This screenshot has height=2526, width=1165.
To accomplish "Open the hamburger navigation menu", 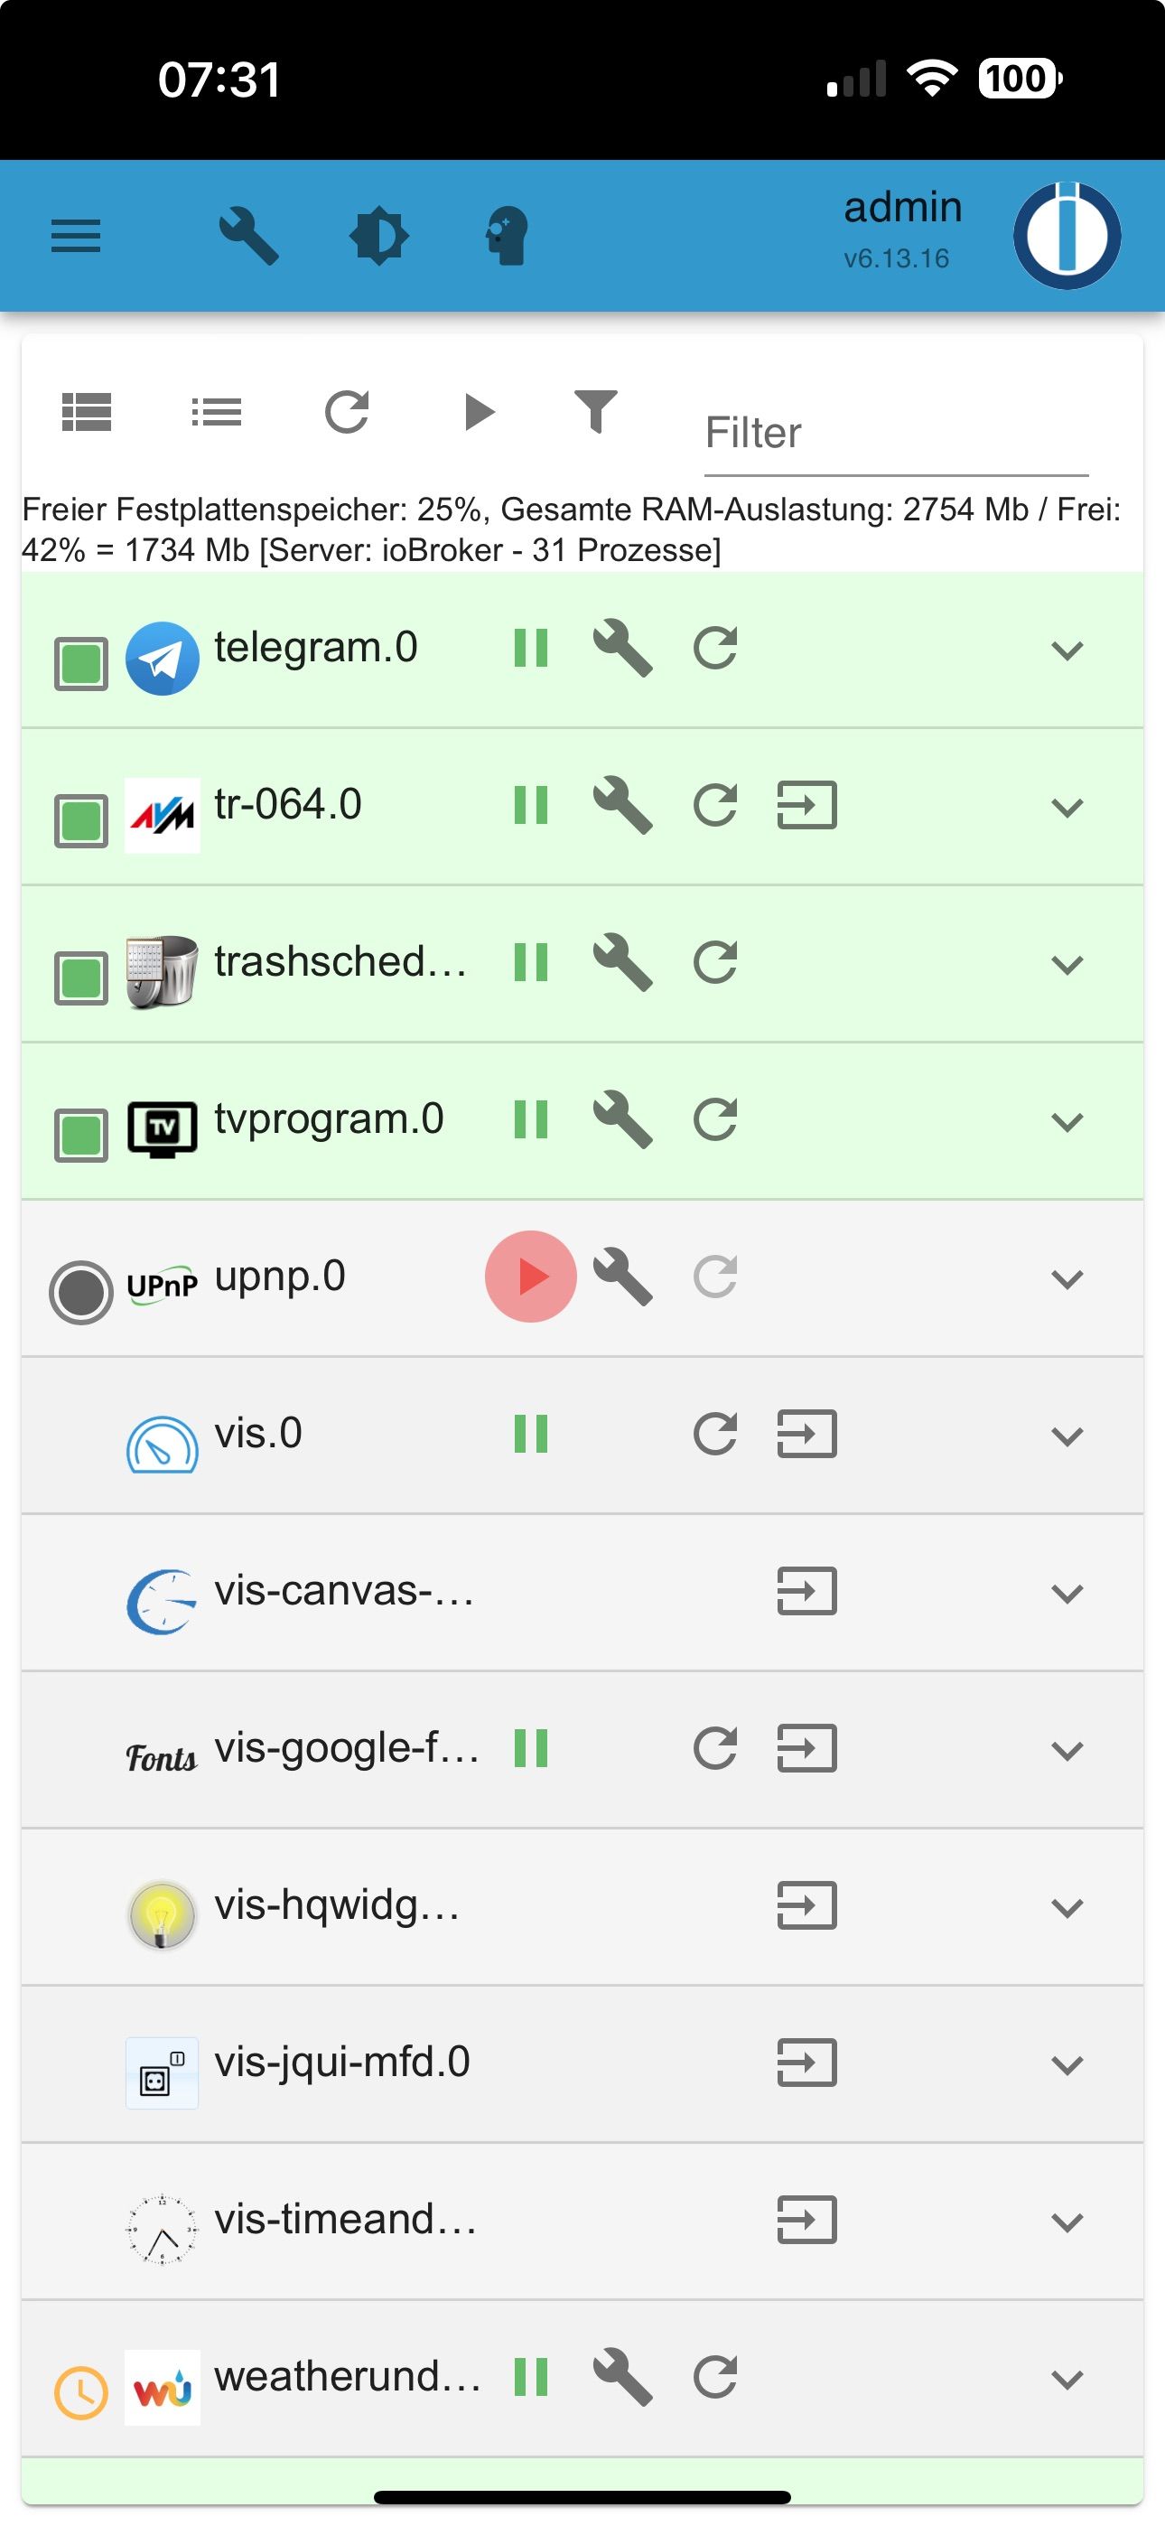I will pos(76,237).
